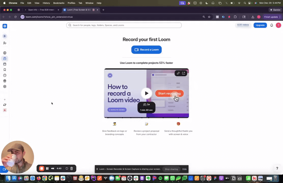Open Gemini in Chrome
Screen dimensions: 283x183
click(275, 10)
